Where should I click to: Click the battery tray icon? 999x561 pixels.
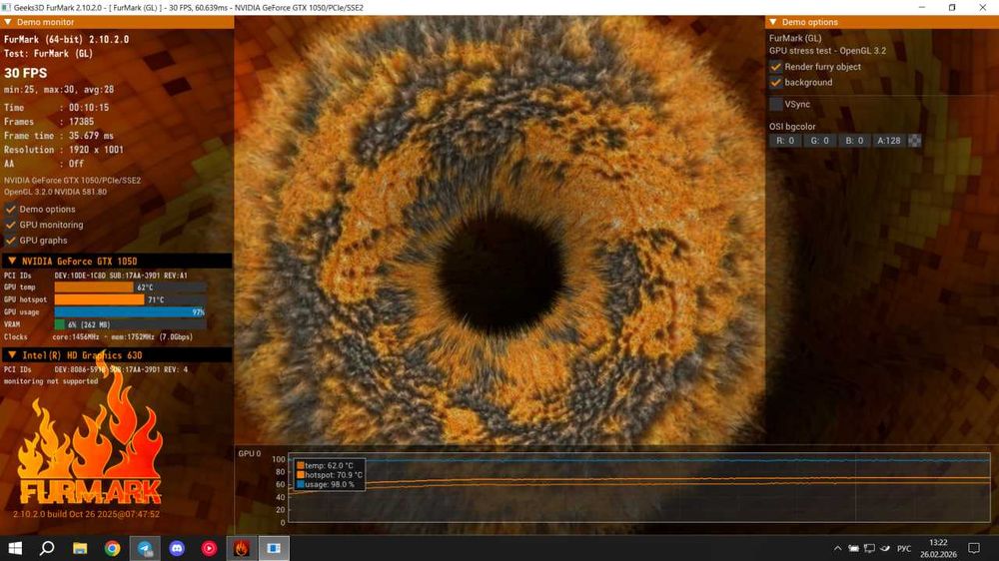(854, 548)
